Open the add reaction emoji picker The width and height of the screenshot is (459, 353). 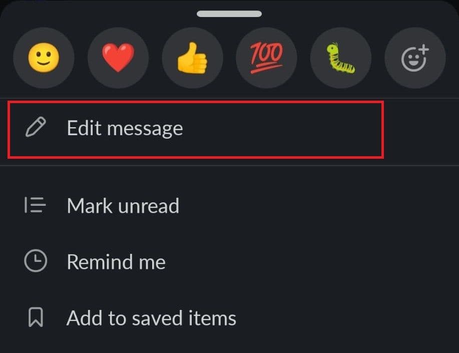point(415,58)
